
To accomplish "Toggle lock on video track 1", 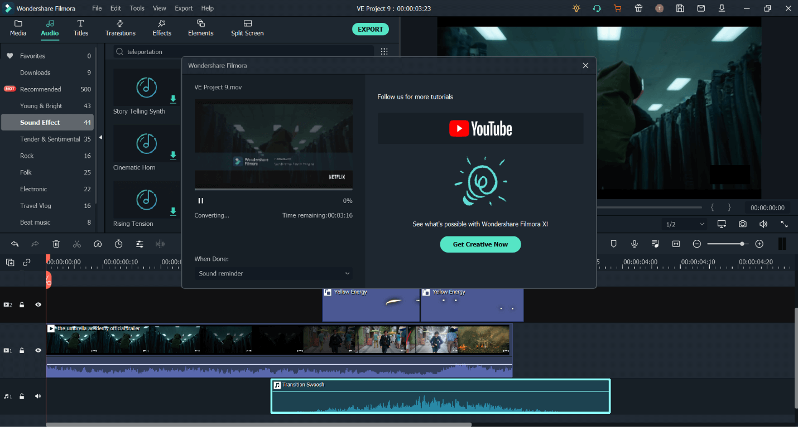I will tap(22, 351).
